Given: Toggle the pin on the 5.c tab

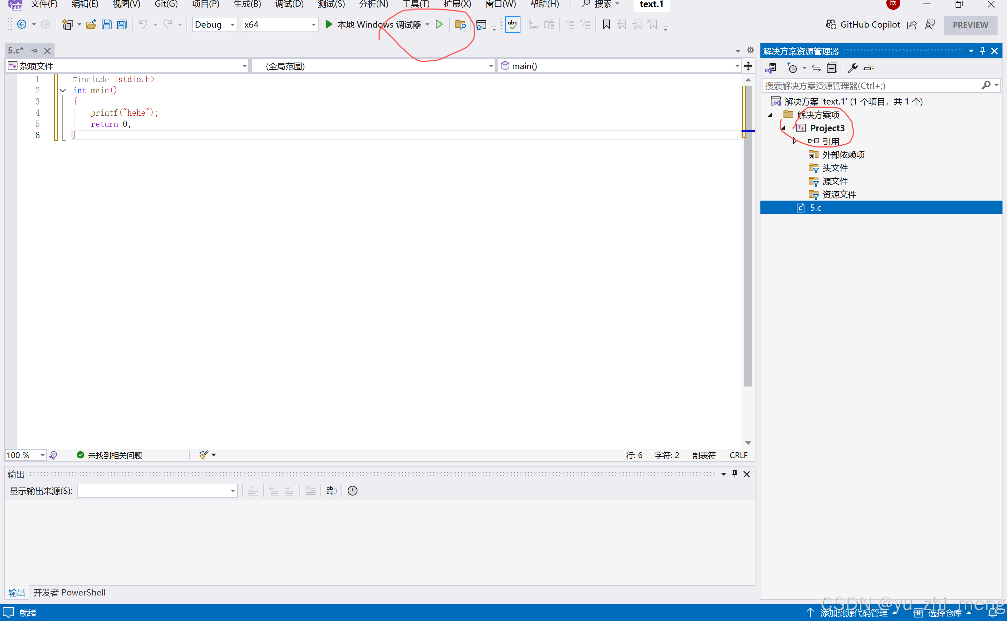Looking at the screenshot, I should point(35,51).
